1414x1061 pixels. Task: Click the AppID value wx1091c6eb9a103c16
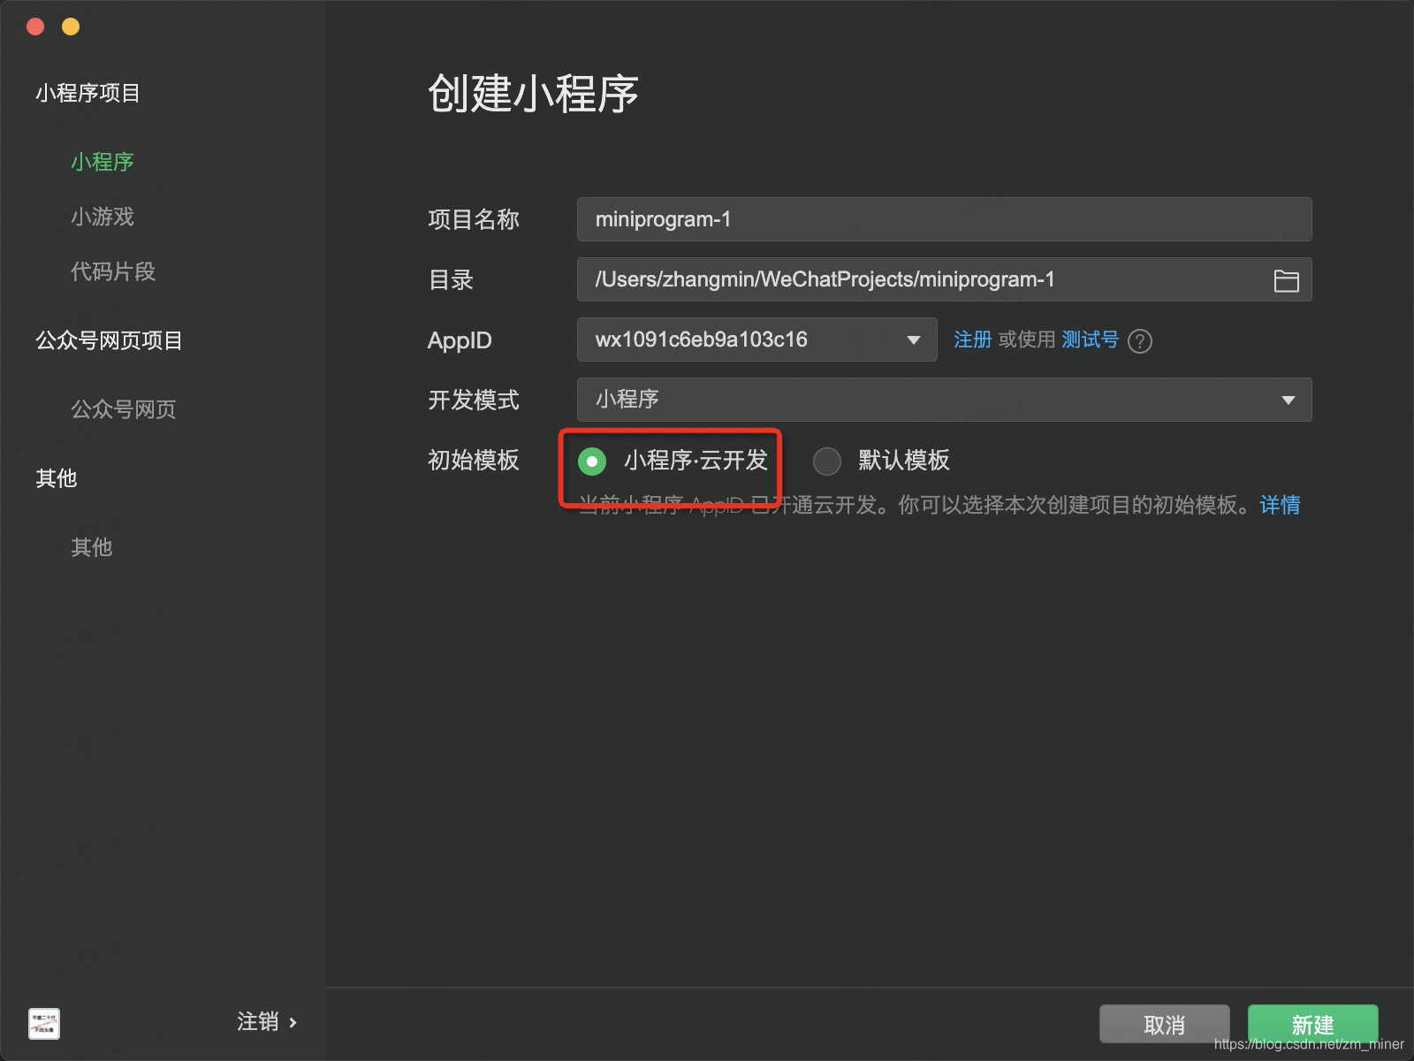pyautogui.click(x=702, y=340)
